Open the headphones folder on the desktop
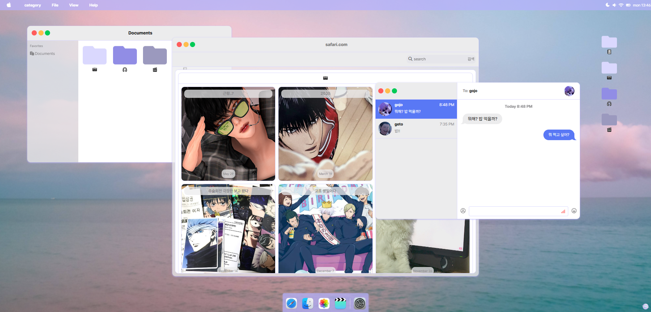This screenshot has height=312, width=651. 609,94
